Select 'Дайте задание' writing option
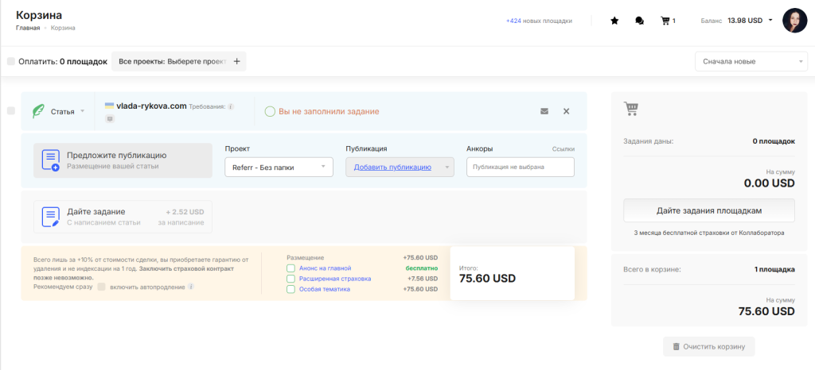The height and width of the screenshot is (370, 815). pos(123,217)
